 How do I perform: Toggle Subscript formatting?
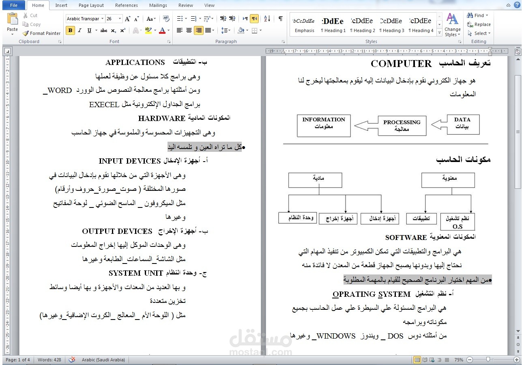114,30
